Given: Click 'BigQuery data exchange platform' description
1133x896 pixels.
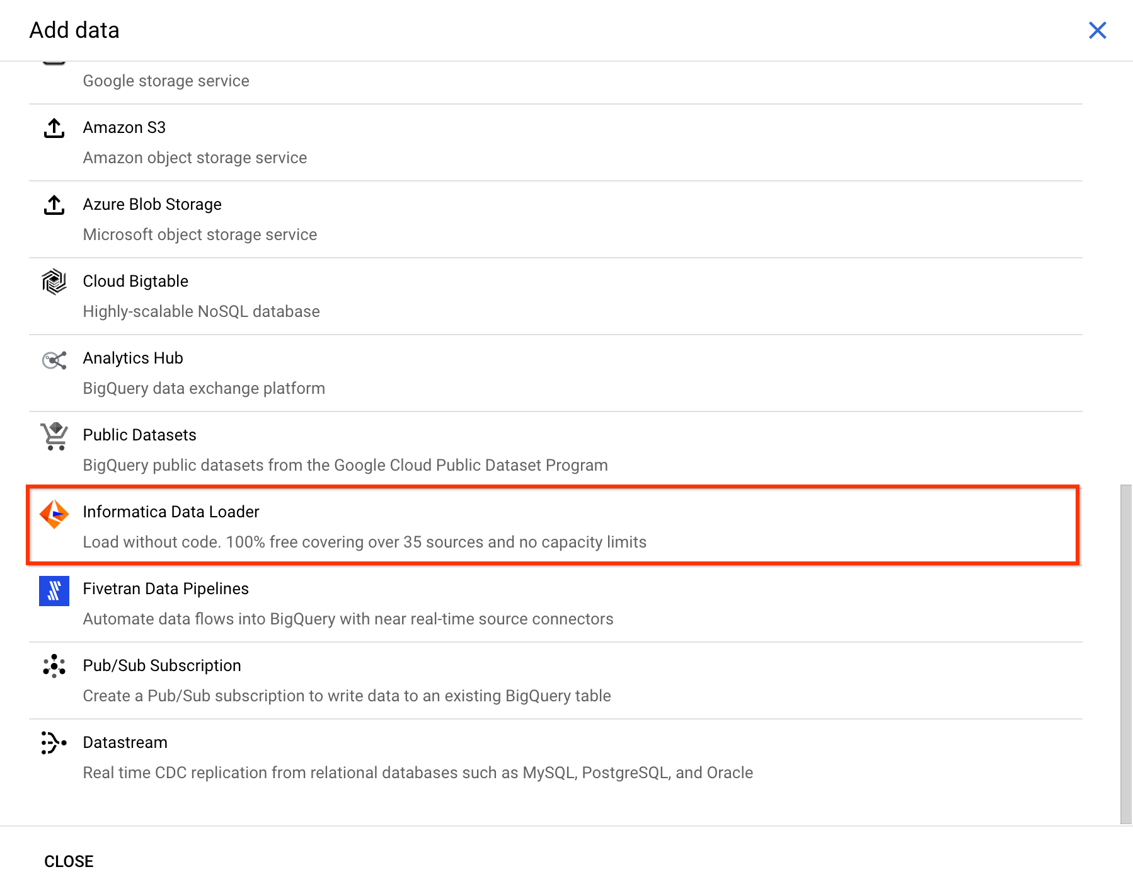Looking at the screenshot, I should [204, 389].
